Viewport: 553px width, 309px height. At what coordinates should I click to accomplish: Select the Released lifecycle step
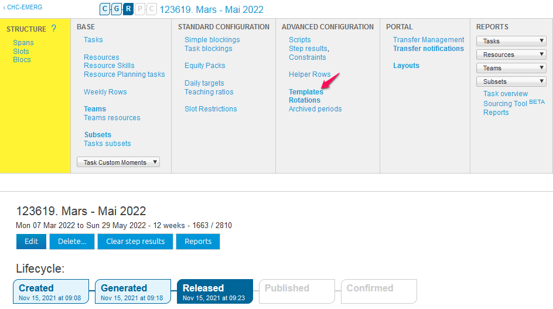click(215, 291)
